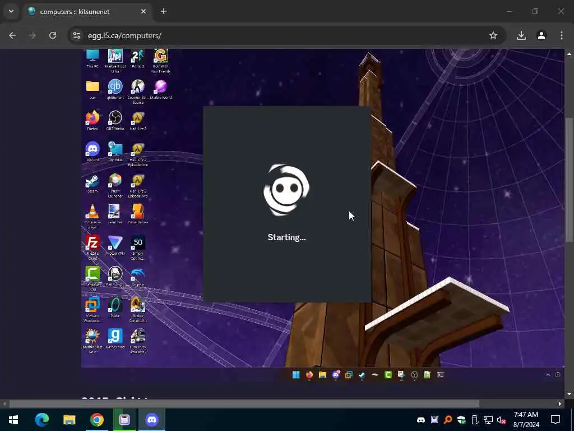Click the qBittorrent icon in the image
This screenshot has width=574, height=431.
coord(115,89)
